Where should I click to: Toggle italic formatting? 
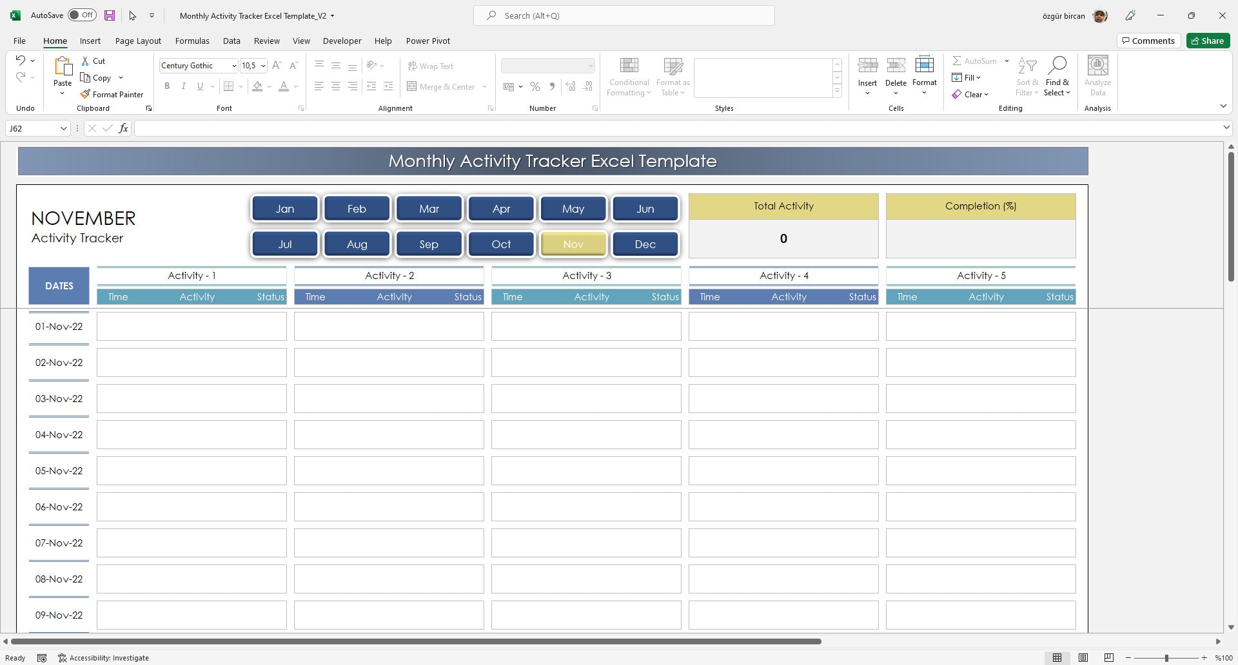tap(183, 86)
